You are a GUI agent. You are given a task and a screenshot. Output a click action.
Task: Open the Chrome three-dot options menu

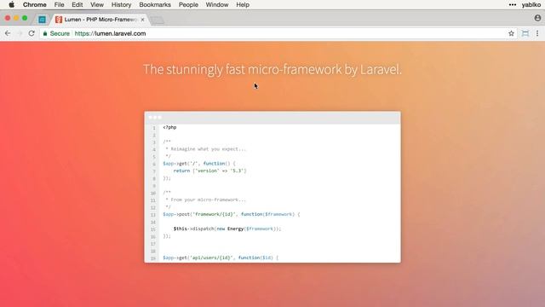[x=537, y=33]
